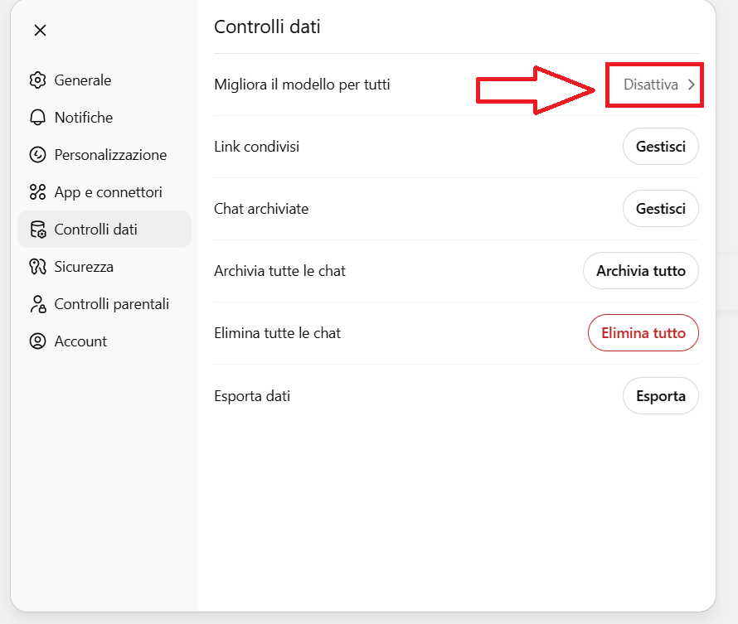Image resolution: width=738 pixels, height=624 pixels.
Task: Go to the Account section
Action: coord(80,341)
